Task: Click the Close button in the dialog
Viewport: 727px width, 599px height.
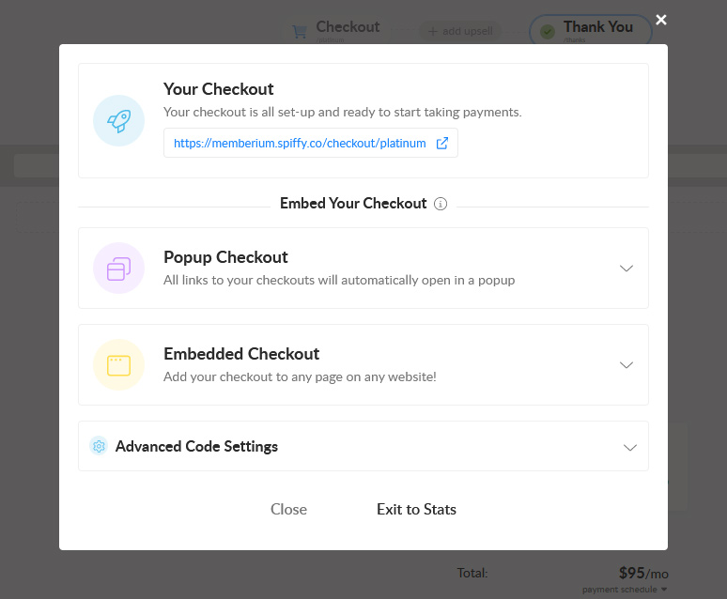Action: click(x=288, y=509)
